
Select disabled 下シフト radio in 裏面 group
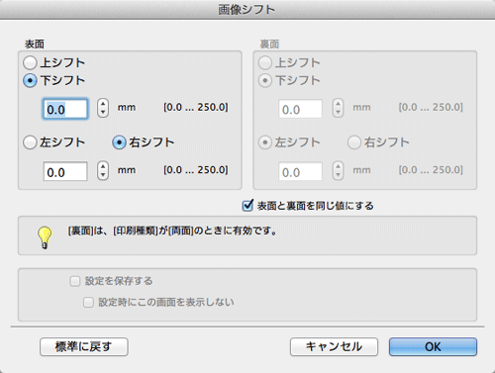point(265,80)
